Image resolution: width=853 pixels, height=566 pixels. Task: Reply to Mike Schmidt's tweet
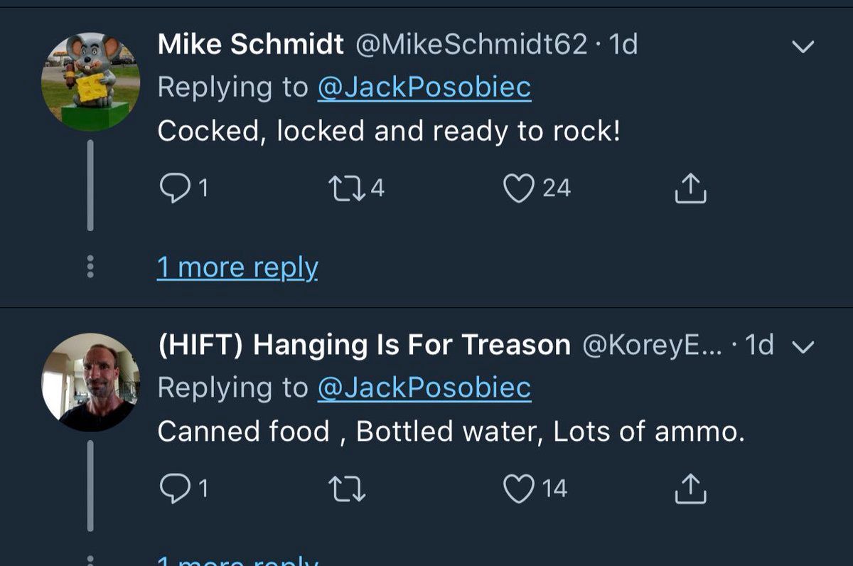(x=173, y=188)
